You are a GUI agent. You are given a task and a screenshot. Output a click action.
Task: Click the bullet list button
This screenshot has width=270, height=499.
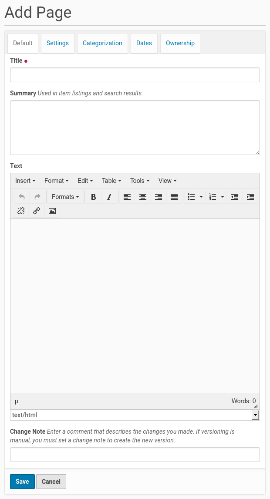191,197
